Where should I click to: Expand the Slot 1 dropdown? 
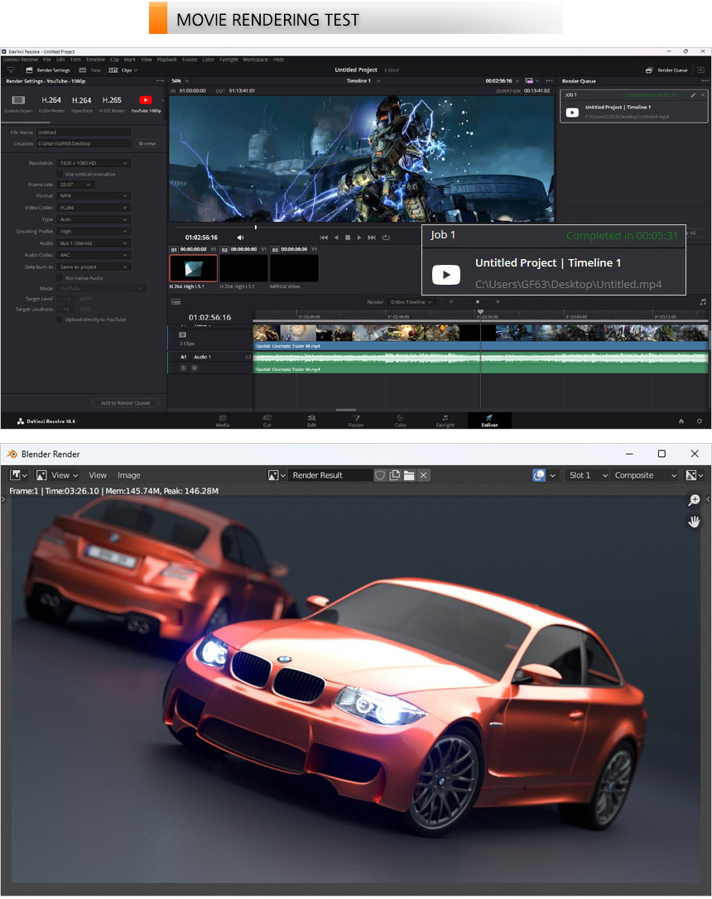click(588, 475)
